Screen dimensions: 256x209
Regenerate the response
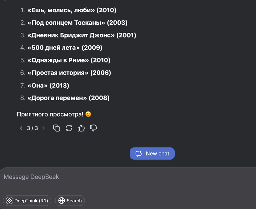69,128
